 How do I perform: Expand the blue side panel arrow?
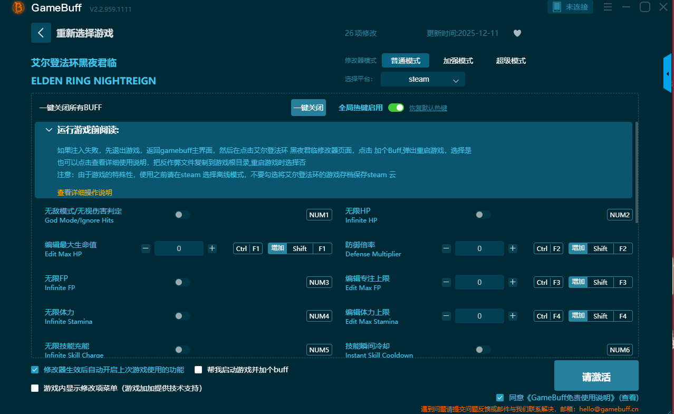[x=668, y=73]
